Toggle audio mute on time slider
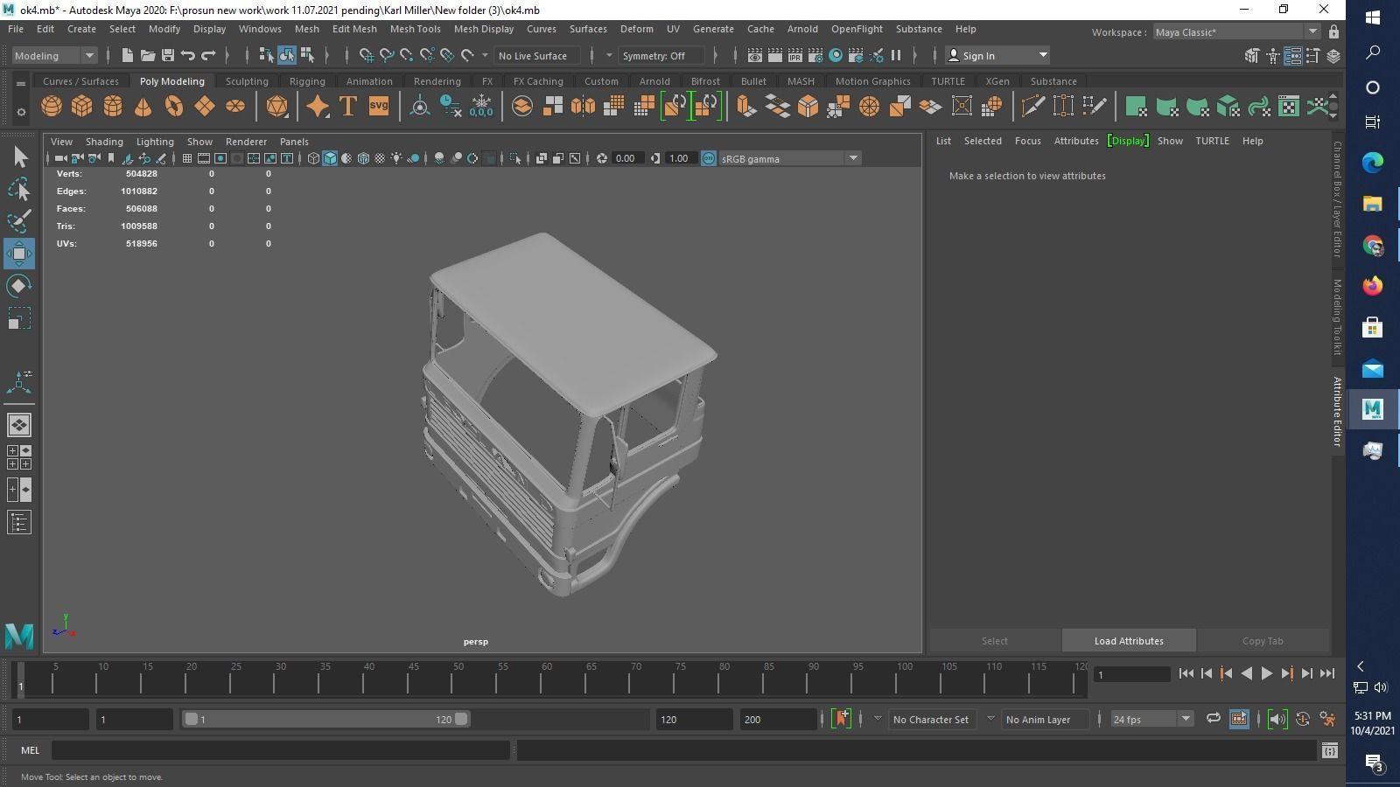 (1277, 719)
